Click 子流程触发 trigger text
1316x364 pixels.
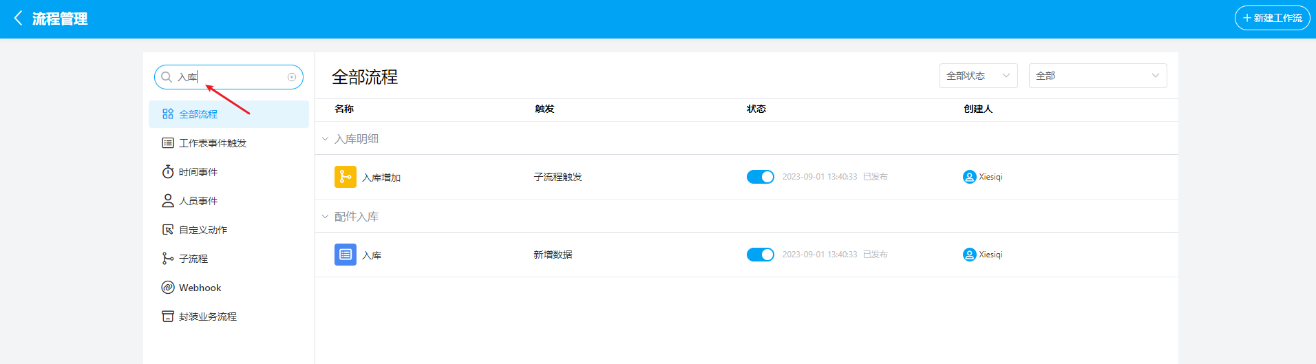(x=558, y=177)
